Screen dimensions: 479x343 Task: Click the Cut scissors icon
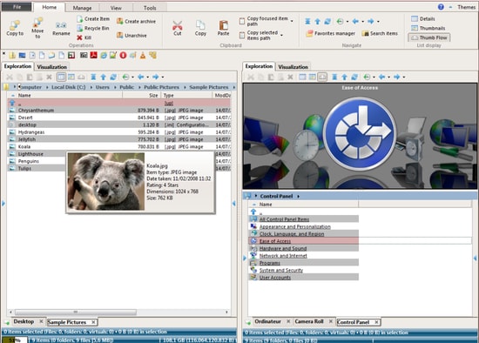[177, 25]
